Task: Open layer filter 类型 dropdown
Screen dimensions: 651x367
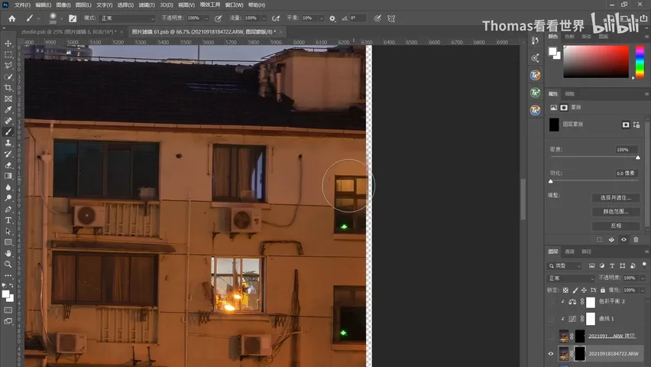Action: pos(564,265)
